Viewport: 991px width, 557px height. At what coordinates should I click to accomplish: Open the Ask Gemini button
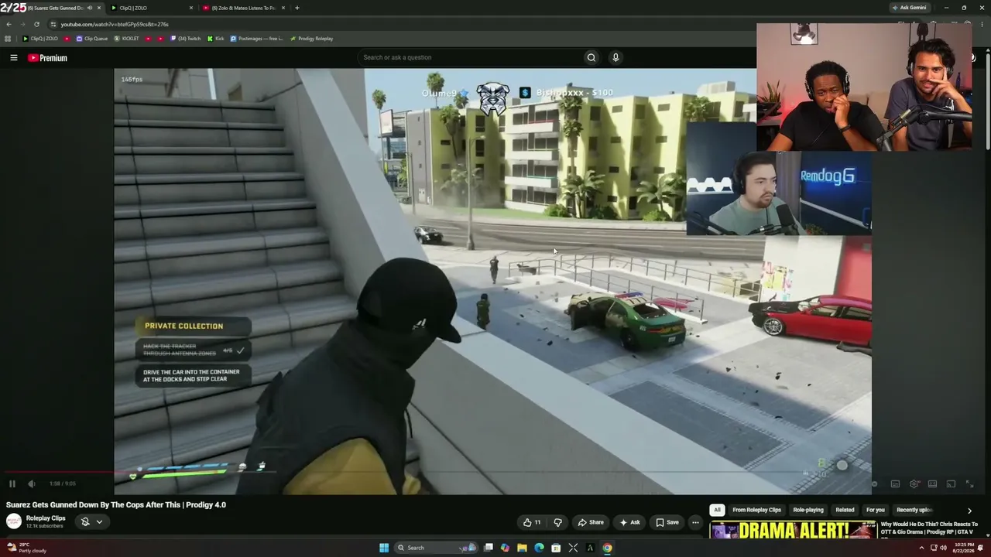910,8
